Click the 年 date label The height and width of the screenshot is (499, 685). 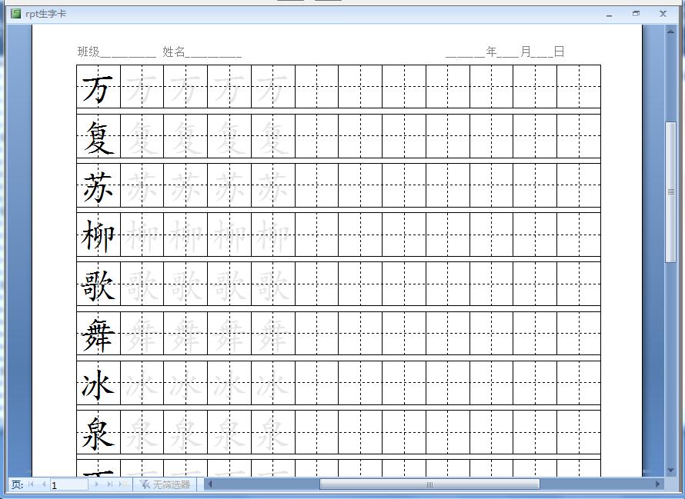tap(492, 52)
